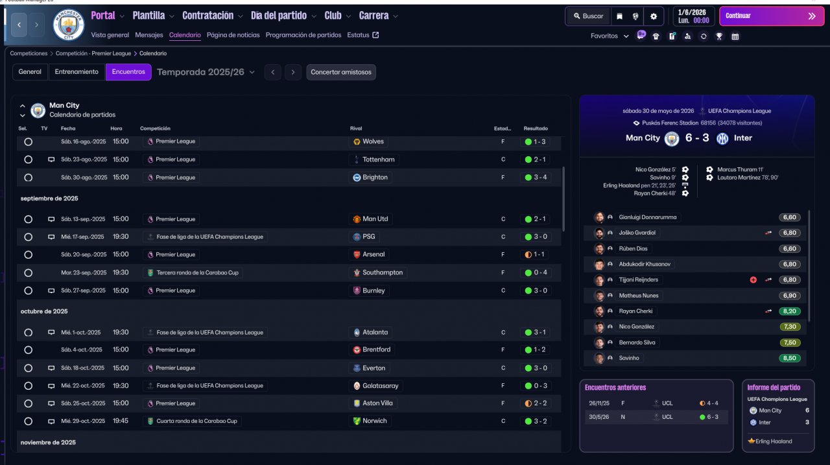Open the settings gear icon
The height and width of the screenshot is (465, 830).
(654, 16)
